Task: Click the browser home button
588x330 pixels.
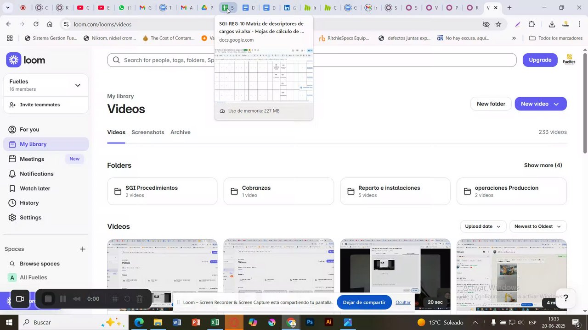Action: pyautogui.click(x=50, y=24)
